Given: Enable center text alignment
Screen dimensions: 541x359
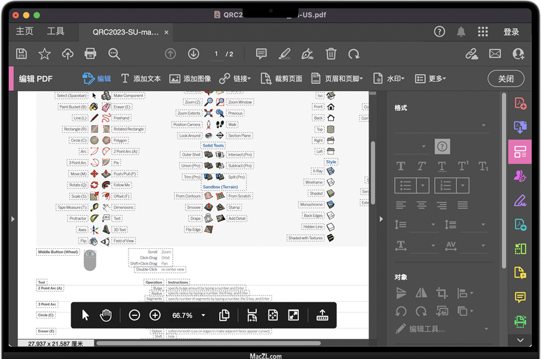Looking at the screenshot, I should point(421,205).
